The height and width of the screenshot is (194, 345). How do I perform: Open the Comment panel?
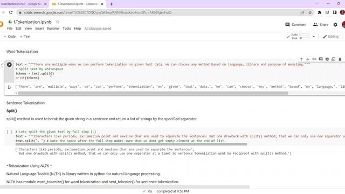tap(296, 25)
